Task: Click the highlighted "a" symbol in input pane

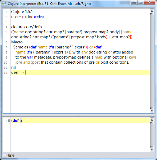Action: coord(21,121)
